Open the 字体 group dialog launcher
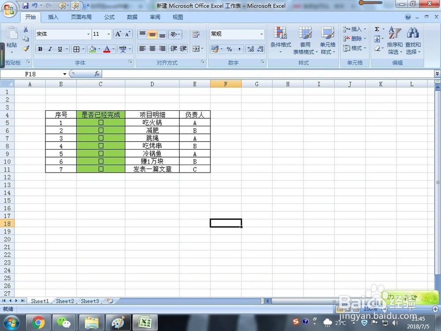The height and width of the screenshot is (331, 441). pyautogui.click(x=131, y=62)
